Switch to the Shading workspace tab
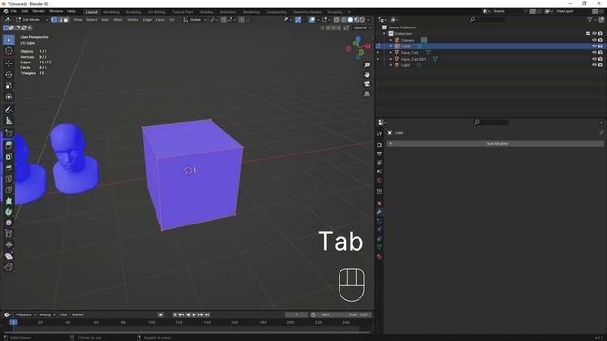607x341 pixels. tap(207, 12)
